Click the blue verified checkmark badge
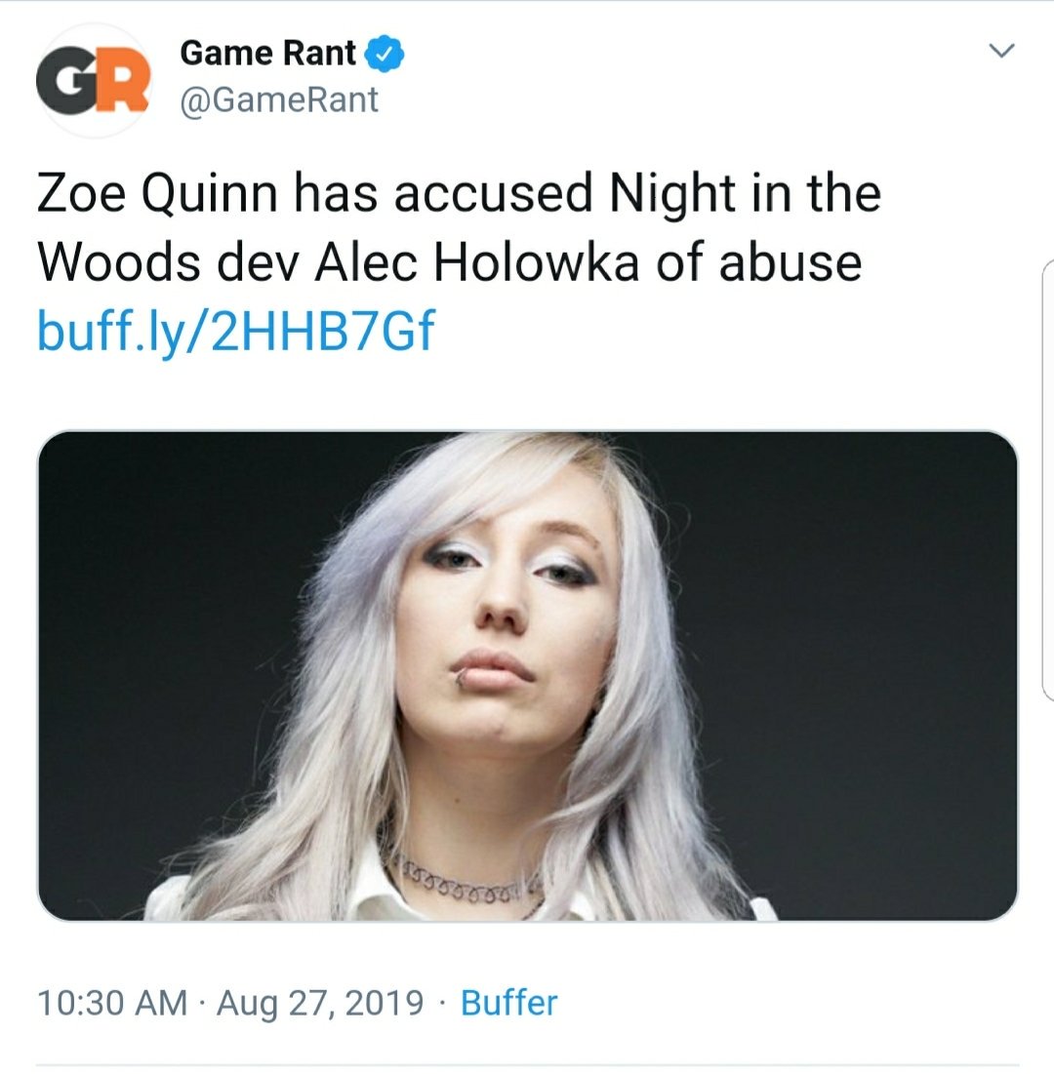The width and height of the screenshot is (1054, 1074). click(385, 54)
